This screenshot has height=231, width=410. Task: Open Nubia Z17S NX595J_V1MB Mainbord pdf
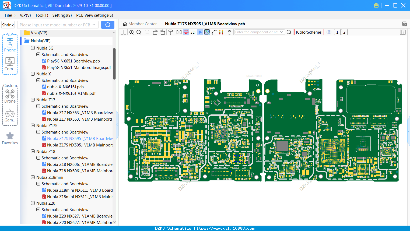[77, 145]
